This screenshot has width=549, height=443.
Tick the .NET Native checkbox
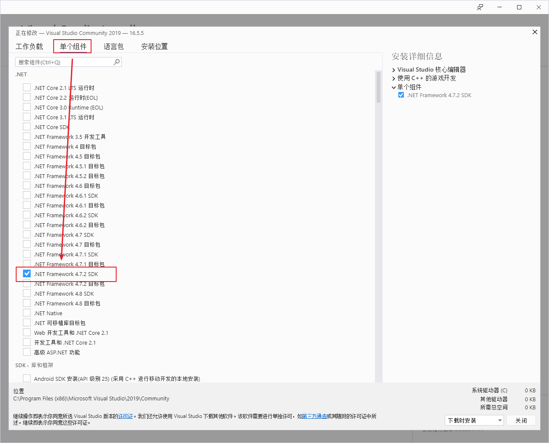pyautogui.click(x=27, y=313)
